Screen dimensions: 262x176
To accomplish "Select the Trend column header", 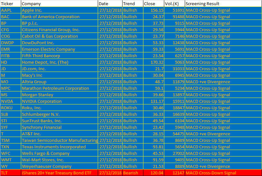I will pyautogui.click(x=133, y=4).
